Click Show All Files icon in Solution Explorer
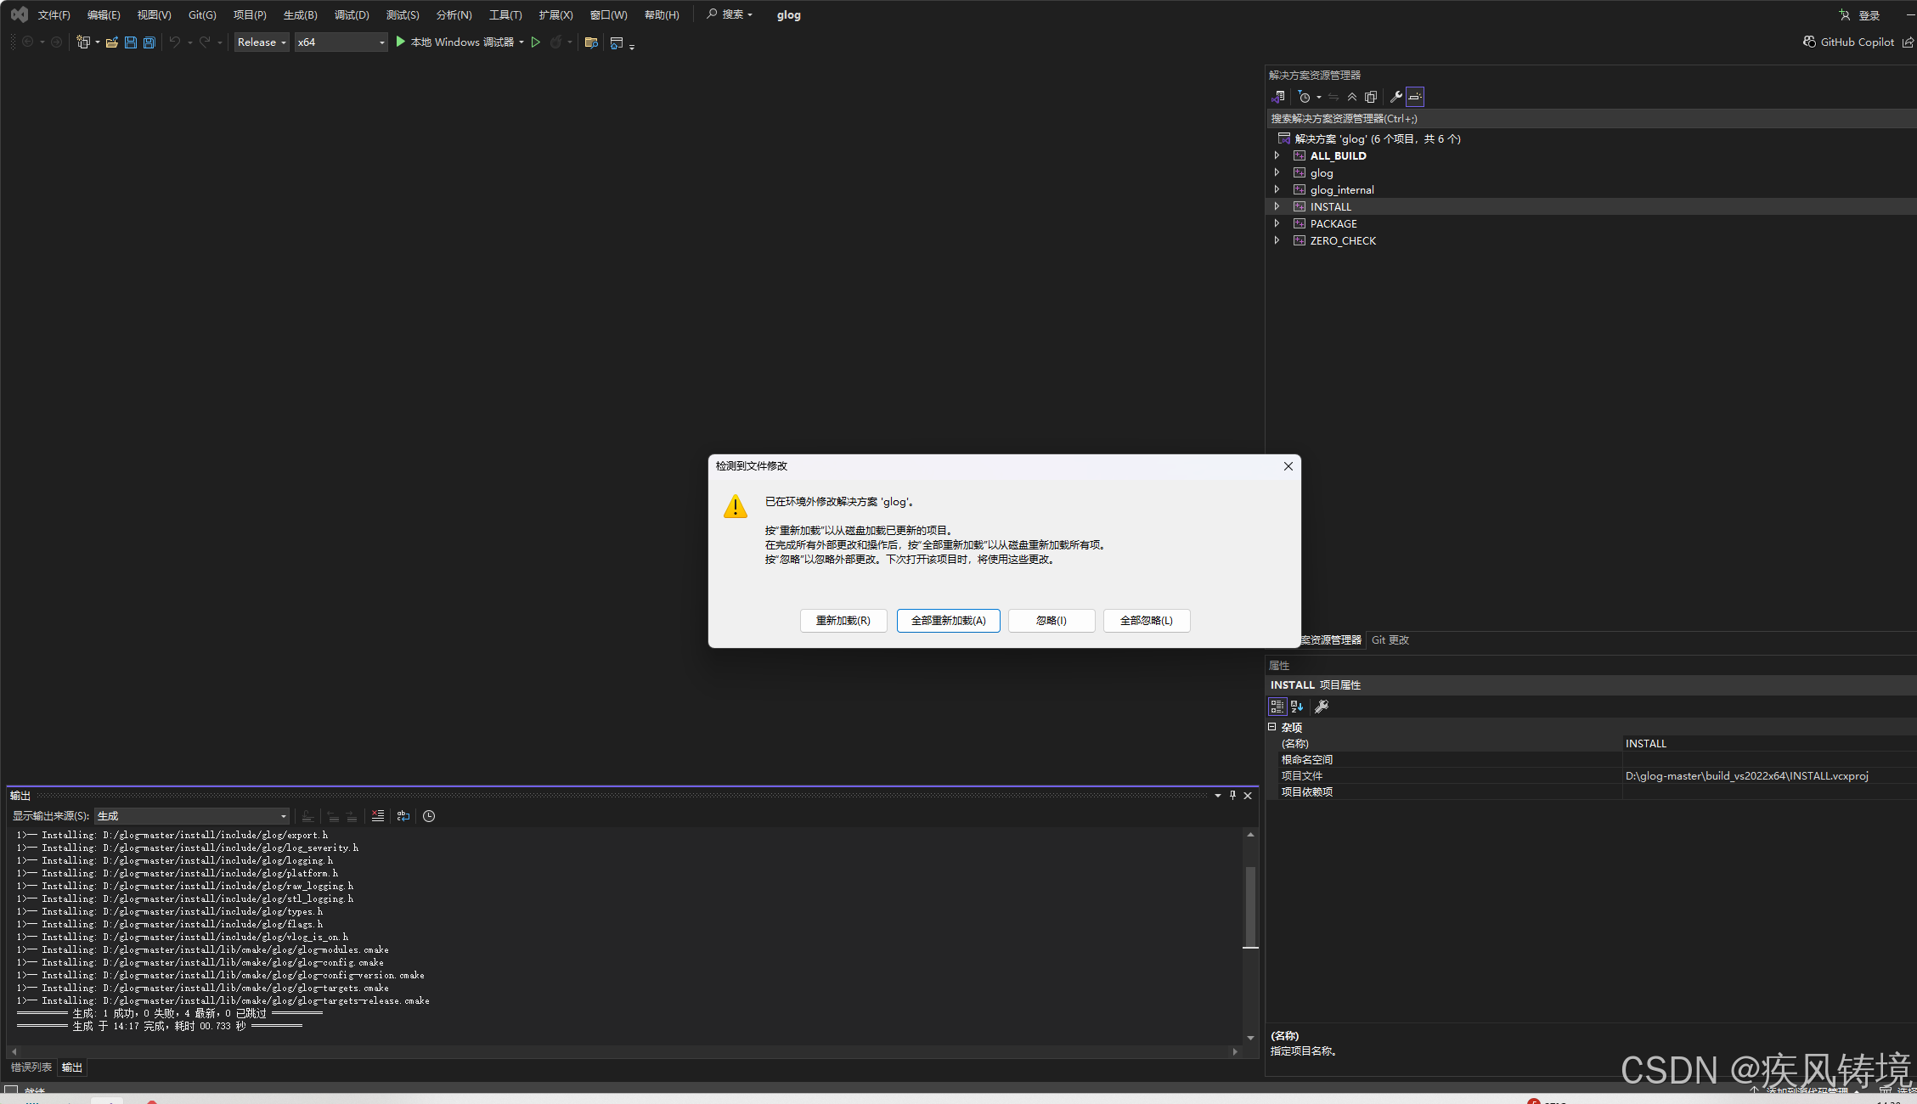Viewport: 1917px width, 1104px height. point(1371,97)
